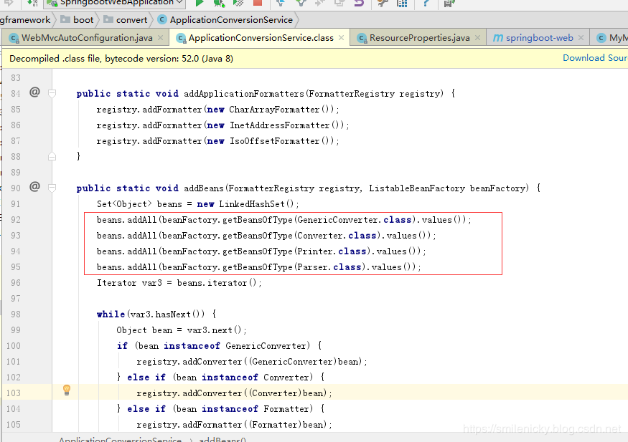Click the green Run button in toolbar
This screenshot has width=628, height=442.
[200, 3]
